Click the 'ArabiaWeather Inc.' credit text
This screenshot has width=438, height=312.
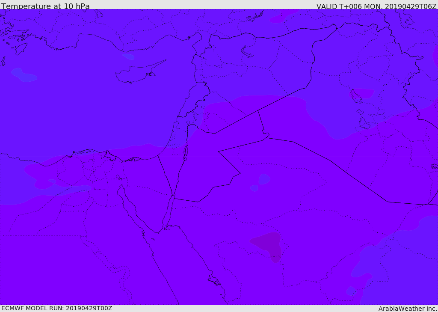click(x=408, y=309)
